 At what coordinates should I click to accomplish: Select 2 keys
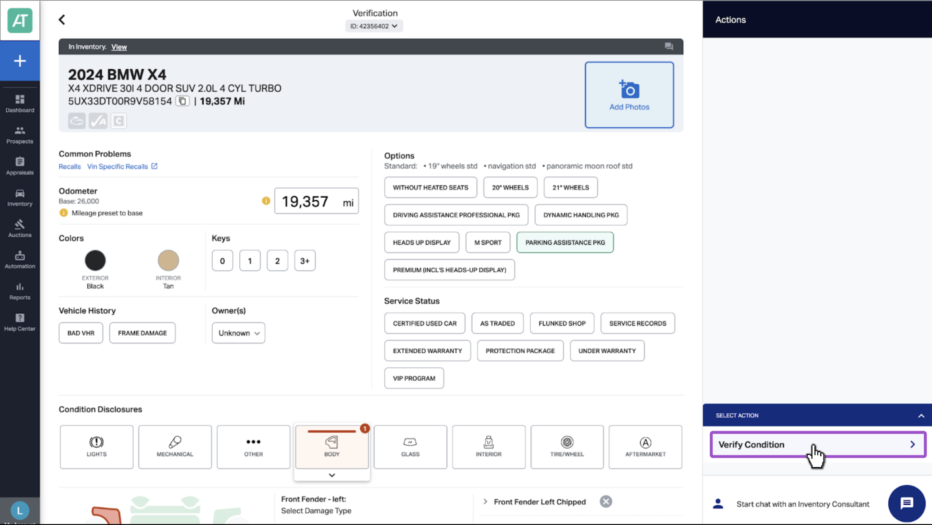277,261
